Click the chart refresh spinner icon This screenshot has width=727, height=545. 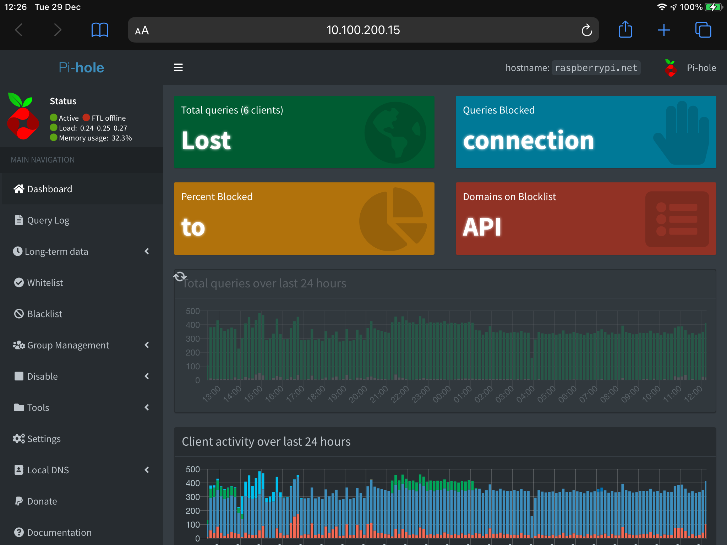pyautogui.click(x=180, y=276)
